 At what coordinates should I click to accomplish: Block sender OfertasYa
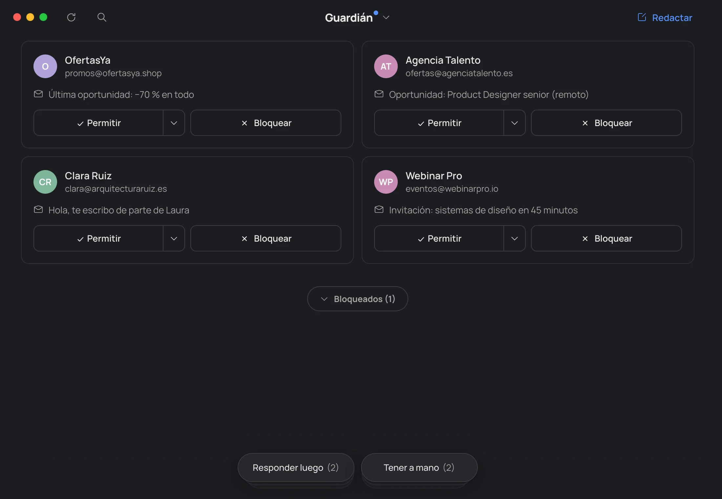(266, 123)
